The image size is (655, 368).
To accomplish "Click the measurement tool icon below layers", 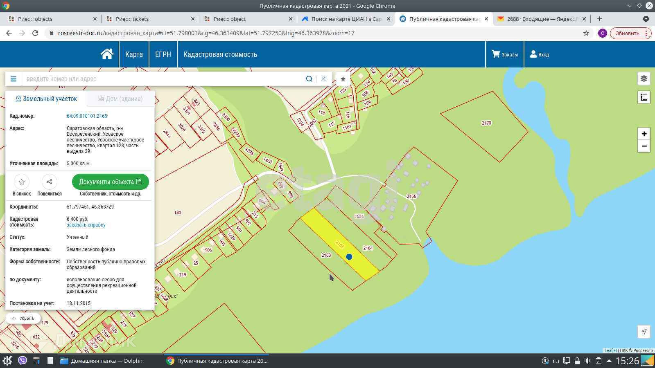I will (x=644, y=97).
